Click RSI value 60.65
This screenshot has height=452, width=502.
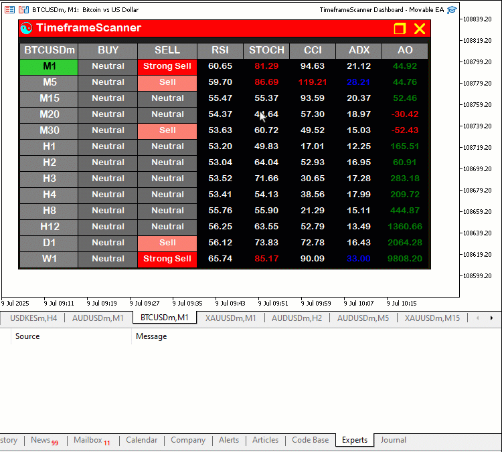(x=220, y=67)
